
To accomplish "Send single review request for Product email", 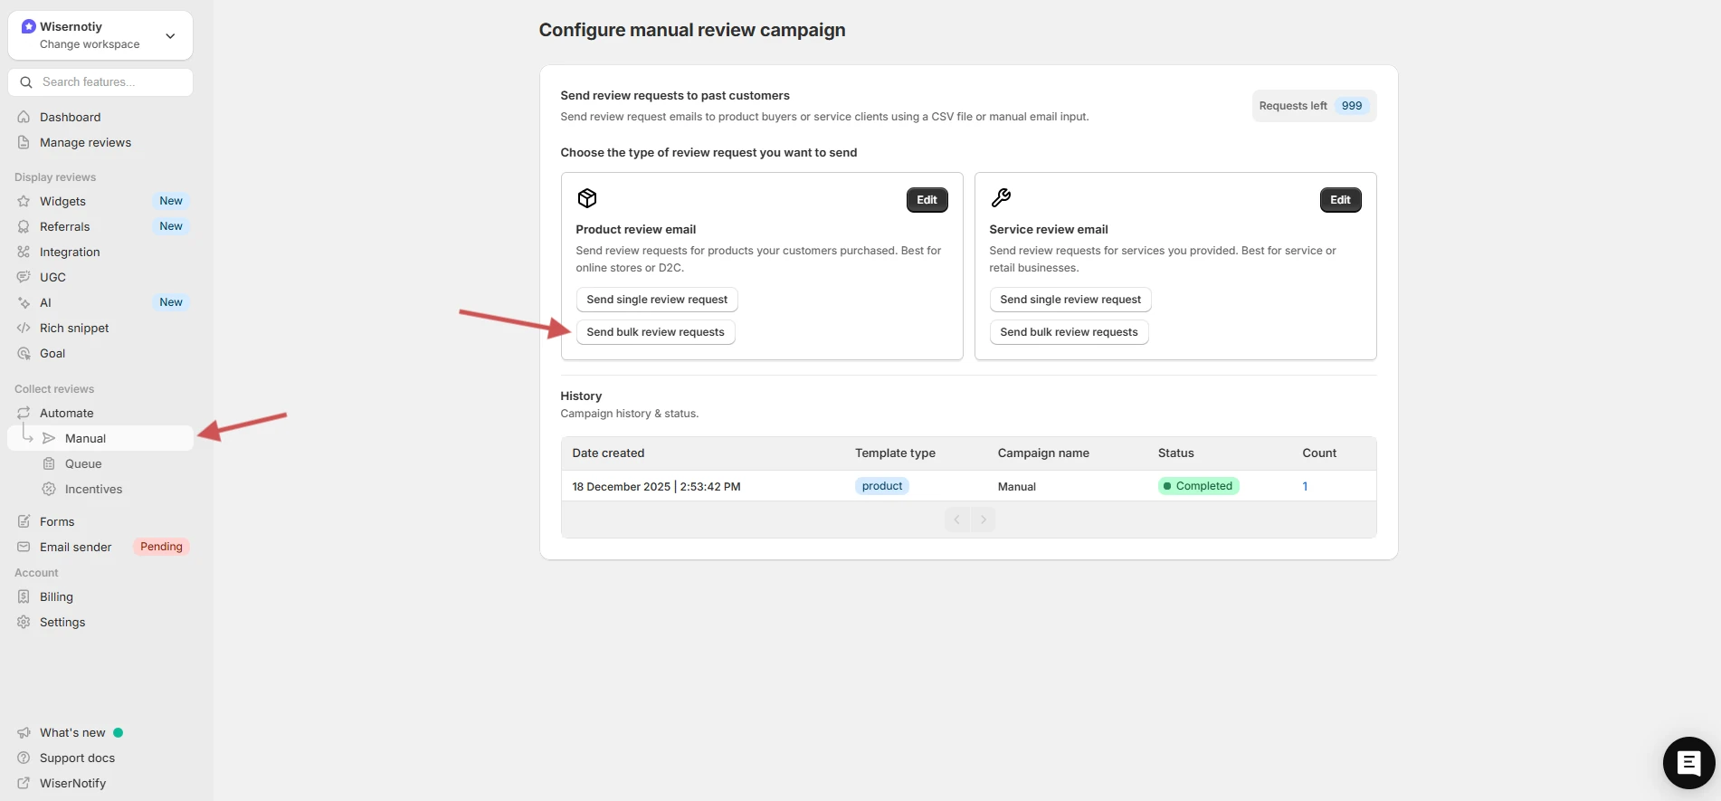I will (657, 300).
